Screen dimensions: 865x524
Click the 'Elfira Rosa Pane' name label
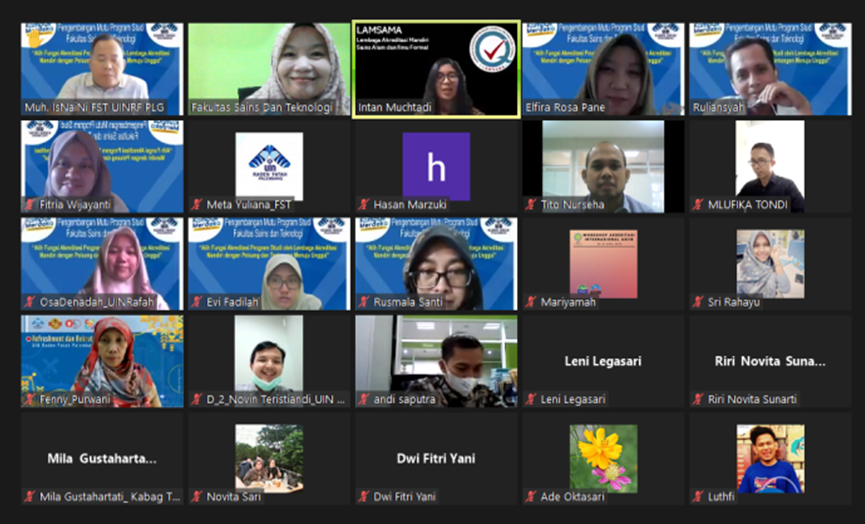click(565, 108)
